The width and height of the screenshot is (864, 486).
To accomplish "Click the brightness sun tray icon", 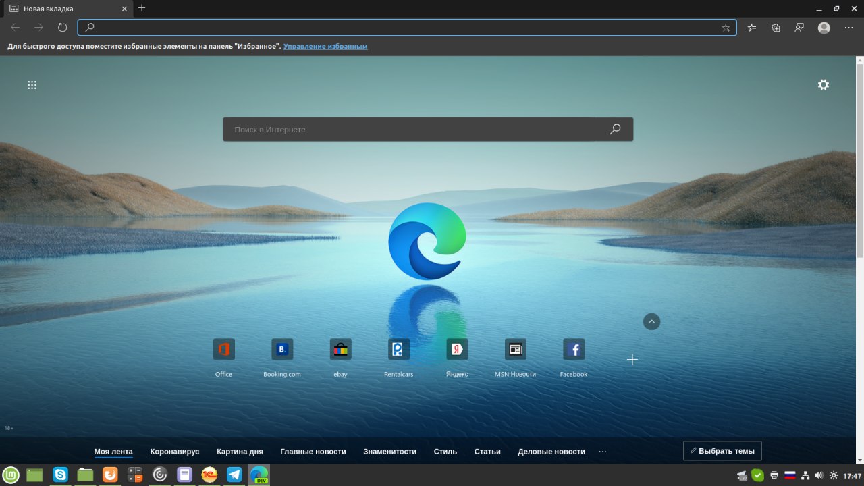I will [833, 475].
